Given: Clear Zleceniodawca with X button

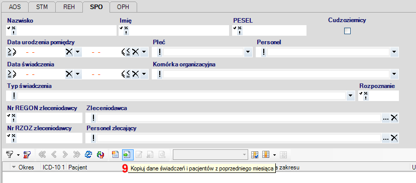Looking at the screenshot, I should pos(394,118).
